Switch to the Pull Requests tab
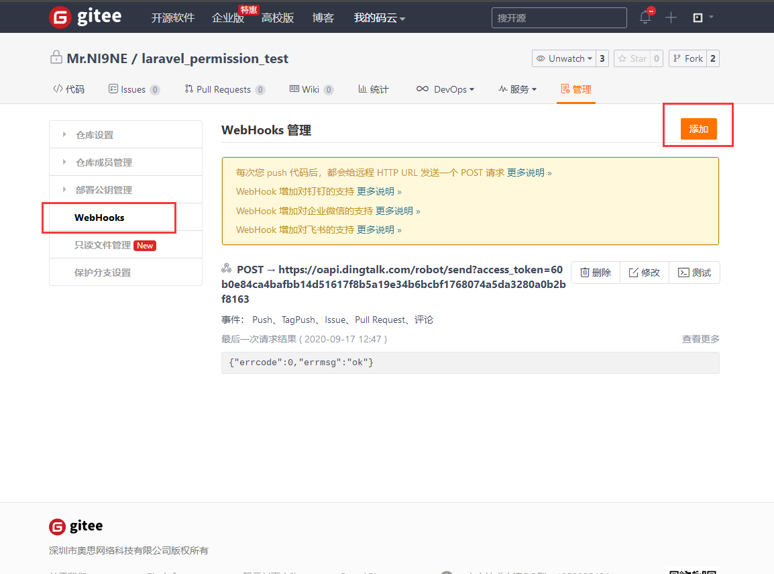 tap(224, 89)
